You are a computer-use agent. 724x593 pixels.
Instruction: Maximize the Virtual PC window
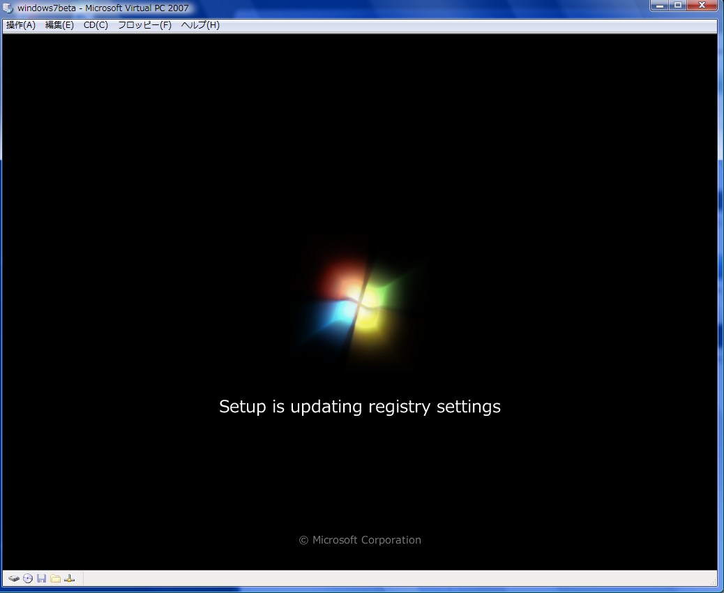pos(678,6)
